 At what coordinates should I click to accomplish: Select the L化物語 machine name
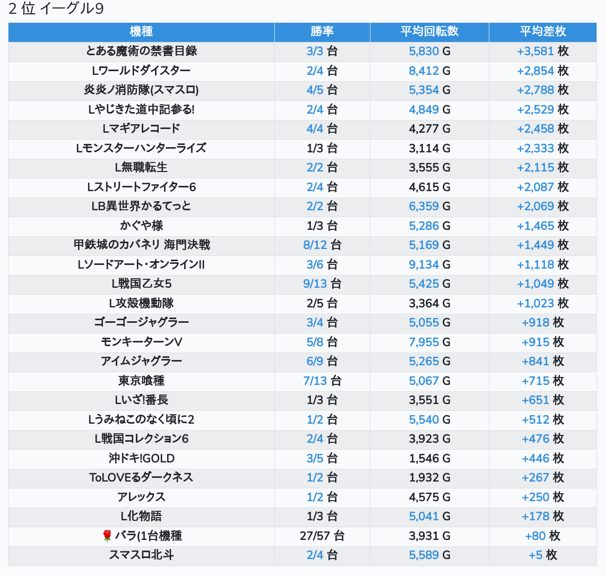(x=141, y=517)
